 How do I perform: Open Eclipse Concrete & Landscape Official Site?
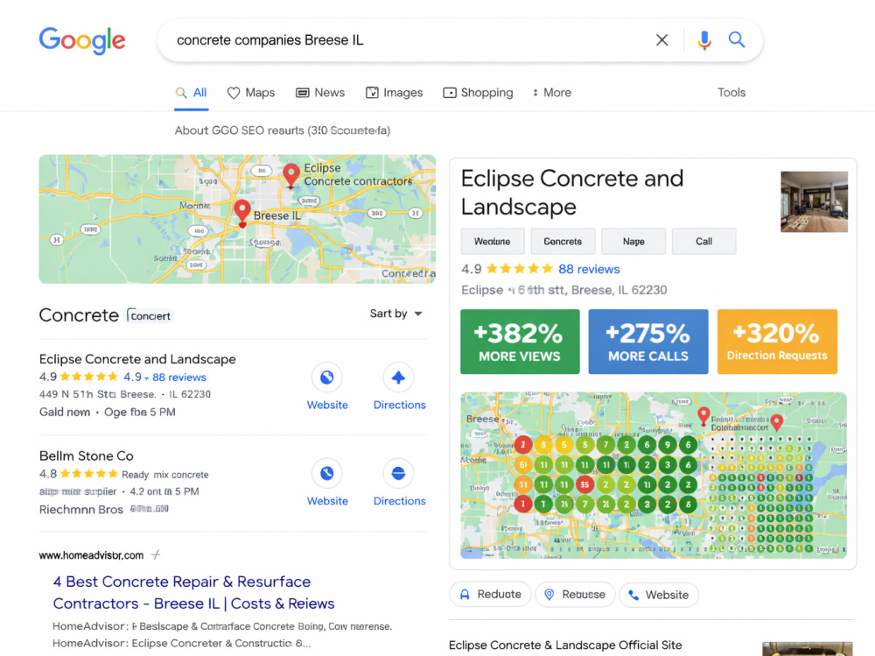(x=565, y=645)
